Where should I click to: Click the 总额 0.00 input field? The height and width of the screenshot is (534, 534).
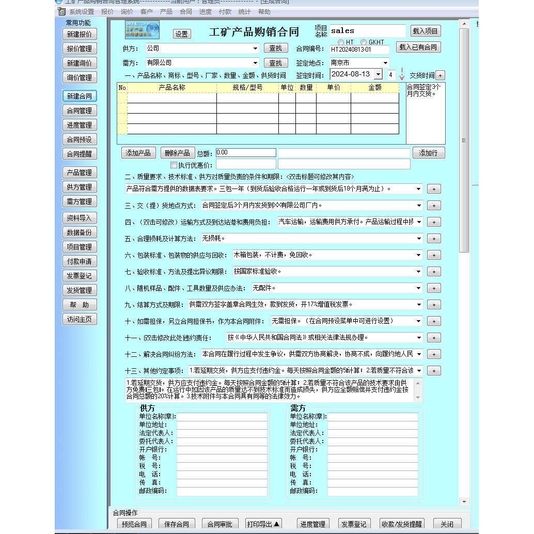[x=246, y=152]
